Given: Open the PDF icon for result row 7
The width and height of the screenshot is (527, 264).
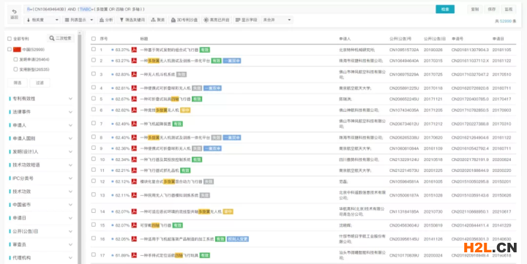Looking at the screenshot, I should pyautogui.click(x=134, y=124).
